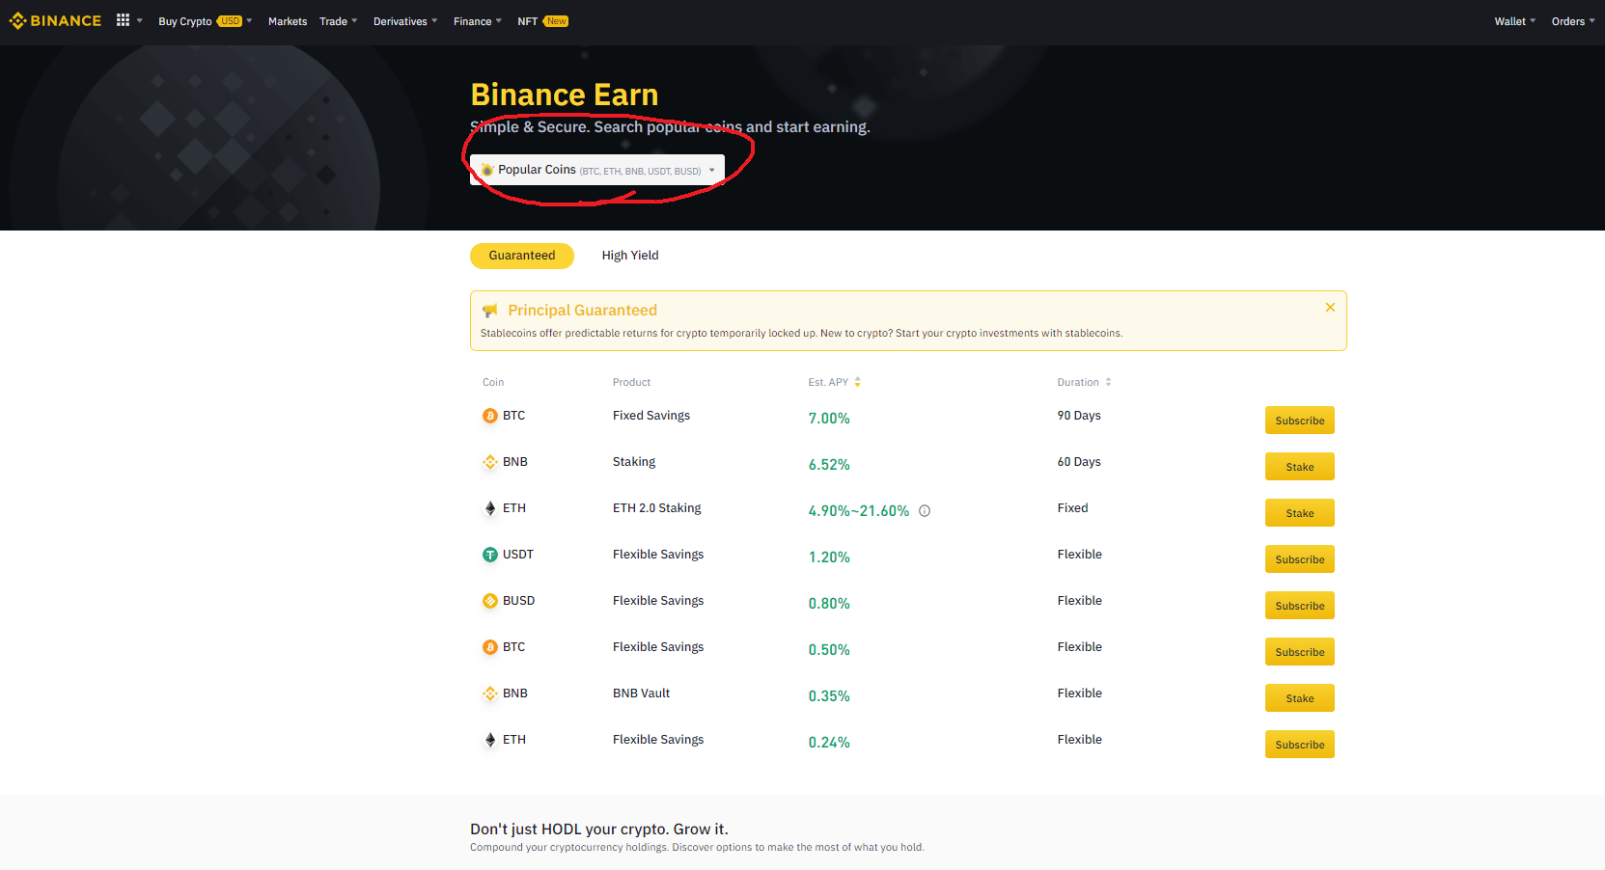
Task: Click the Binance logo
Action: pos(55,20)
